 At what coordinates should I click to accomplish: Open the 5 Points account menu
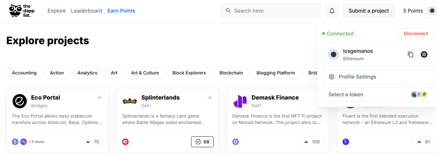(418, 11)
